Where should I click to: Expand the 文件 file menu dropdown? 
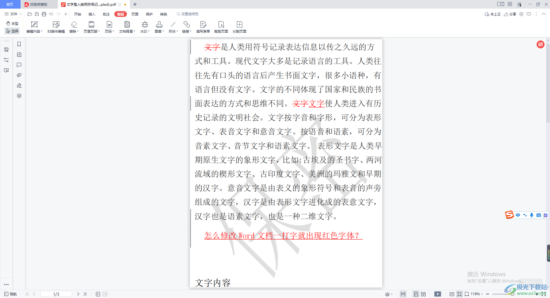pos(13,14)
